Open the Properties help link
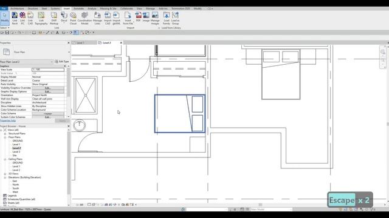Viewport: 389px width, 218px height. 8,121
